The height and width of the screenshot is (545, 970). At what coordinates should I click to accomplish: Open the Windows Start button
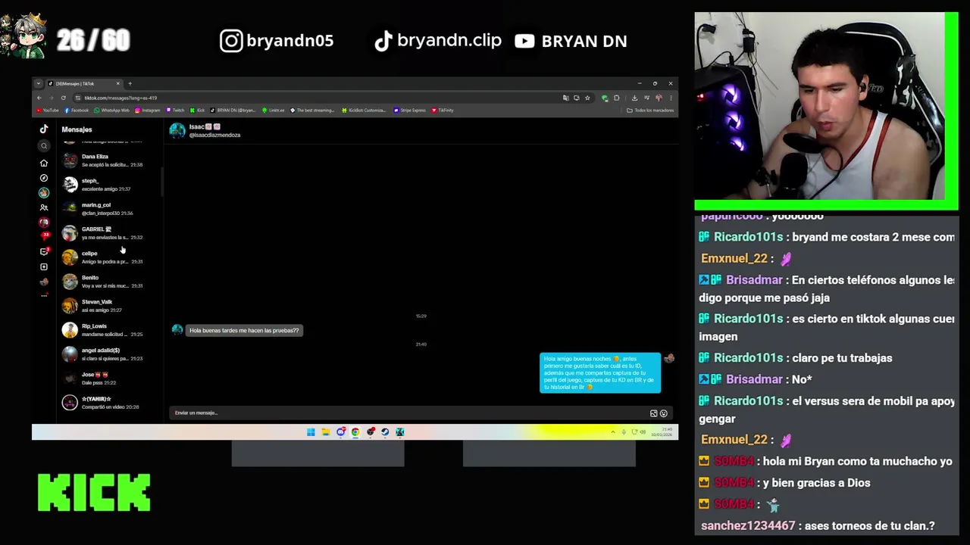[311, 432]
